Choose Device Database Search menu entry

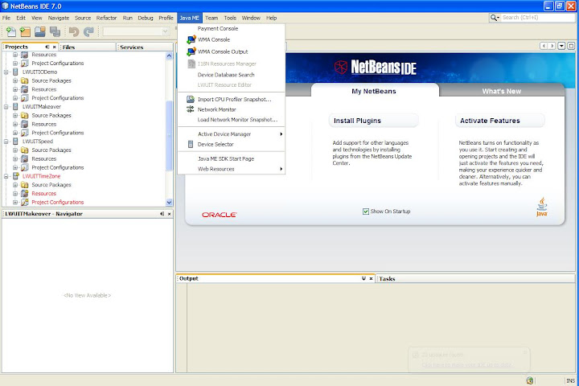(x=231, y=75)
